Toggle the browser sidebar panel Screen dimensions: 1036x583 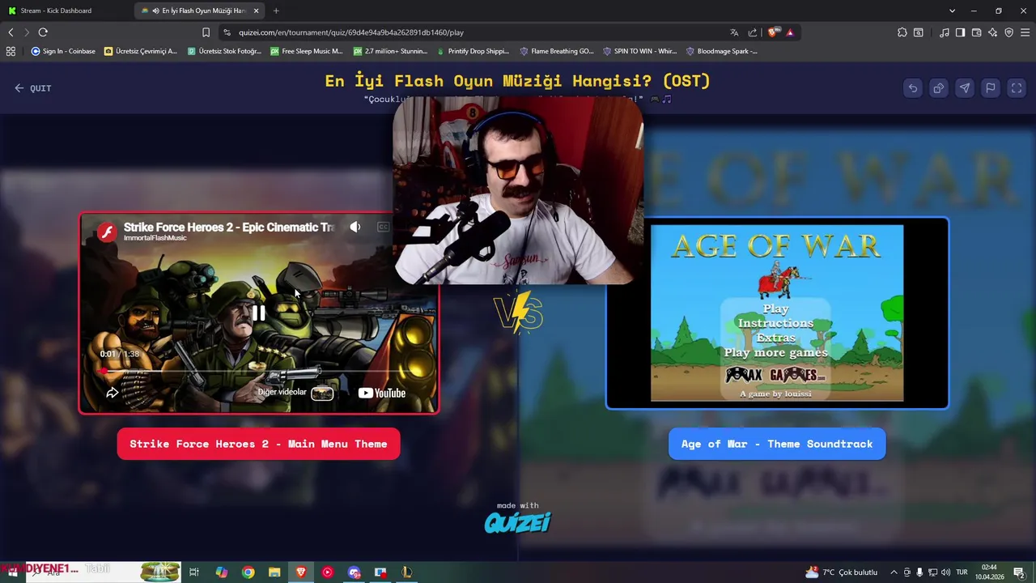(961, 32)
